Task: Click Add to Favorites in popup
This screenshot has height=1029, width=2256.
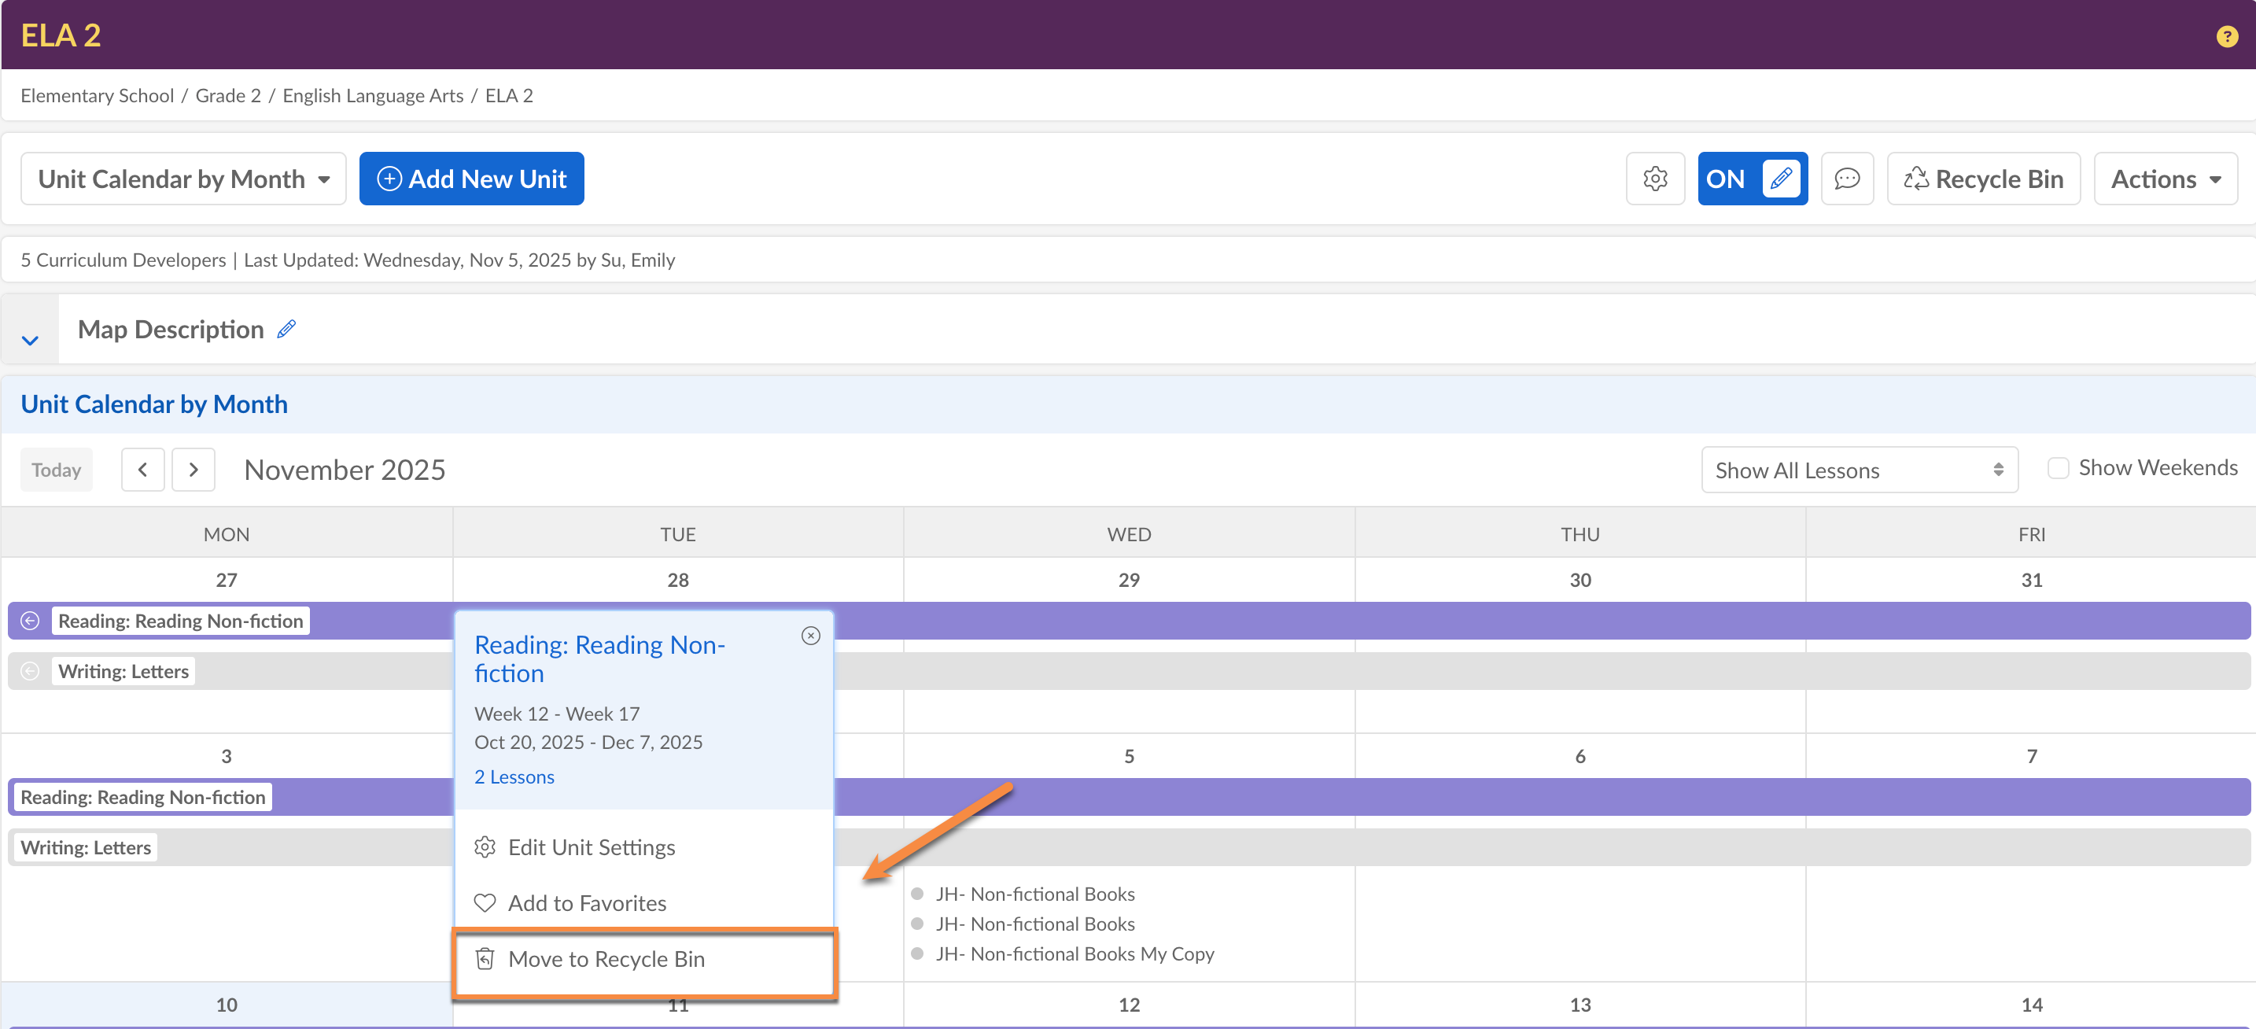Action: [587, 903]
